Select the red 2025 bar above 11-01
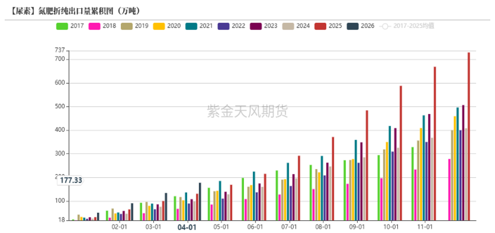This screenshot has height=233, width=495. point(435,144)
